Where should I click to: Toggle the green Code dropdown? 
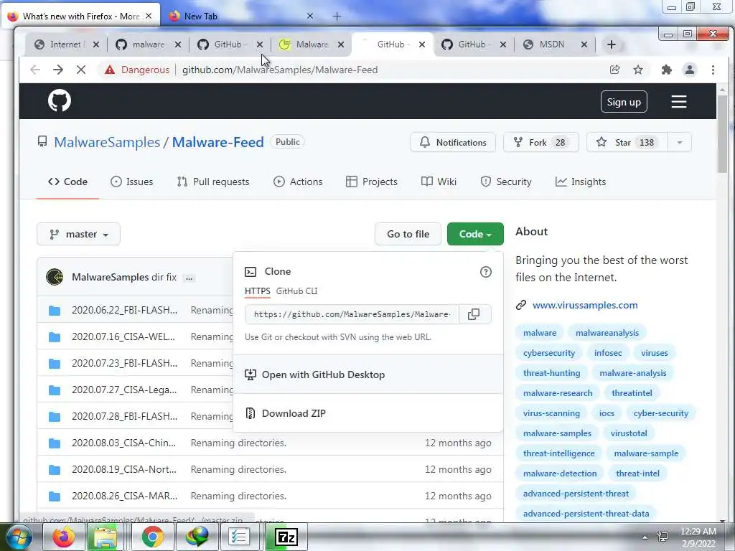point(475,234)
